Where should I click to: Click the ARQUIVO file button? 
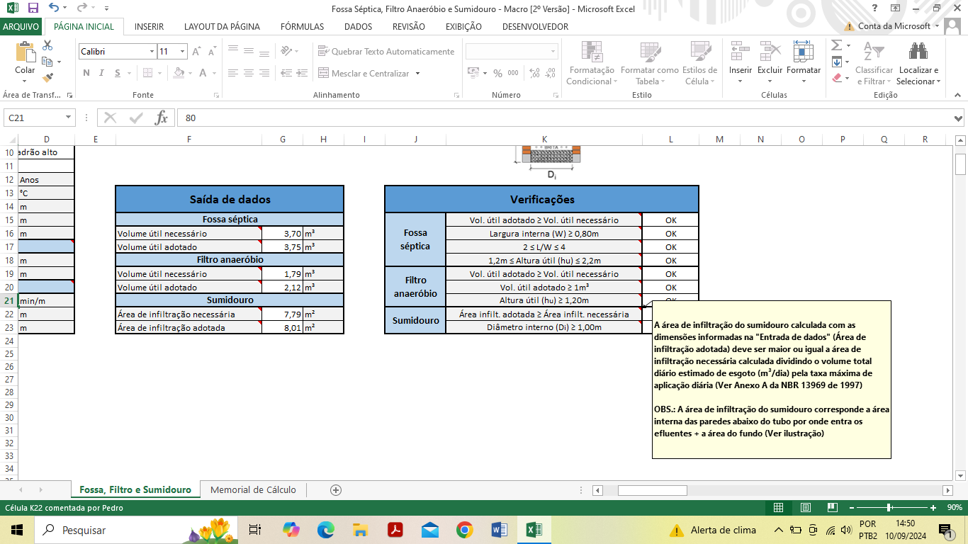click(21, 27)
